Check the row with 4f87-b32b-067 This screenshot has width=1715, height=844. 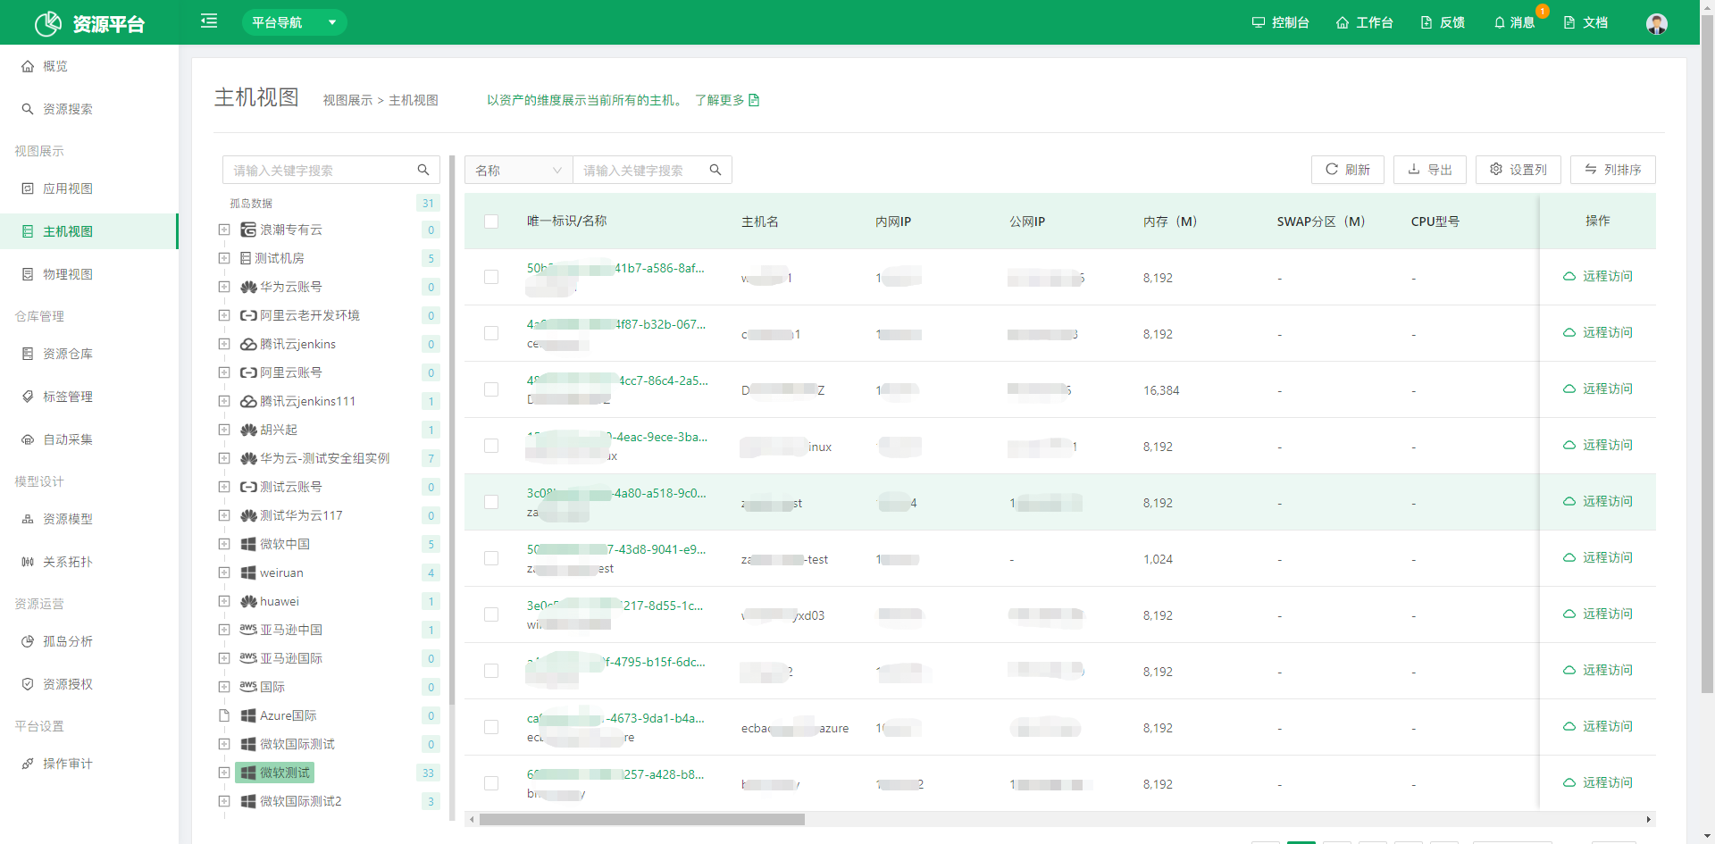click(491, 333)
